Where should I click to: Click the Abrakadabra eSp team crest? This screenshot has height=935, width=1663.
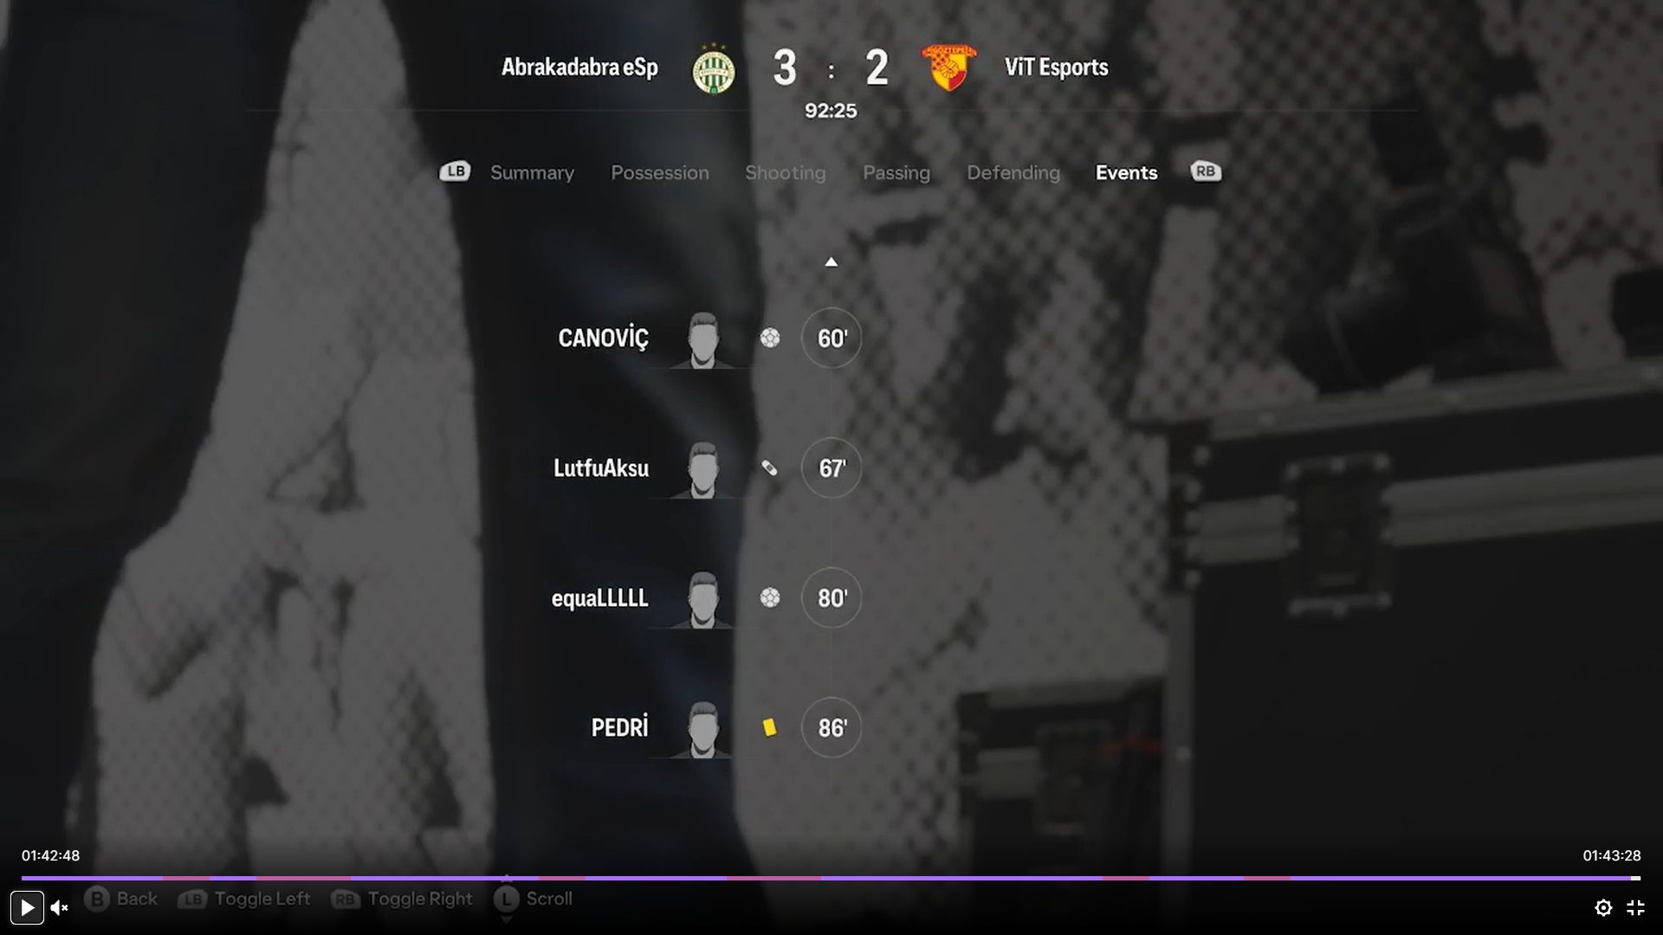click(714, 69)
